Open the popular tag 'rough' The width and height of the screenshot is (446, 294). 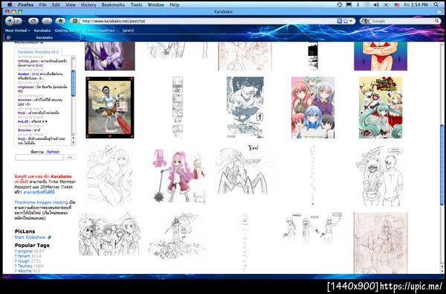24,261
